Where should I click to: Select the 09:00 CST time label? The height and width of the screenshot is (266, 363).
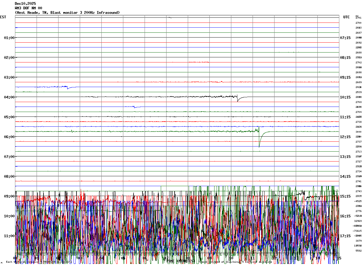9,196
